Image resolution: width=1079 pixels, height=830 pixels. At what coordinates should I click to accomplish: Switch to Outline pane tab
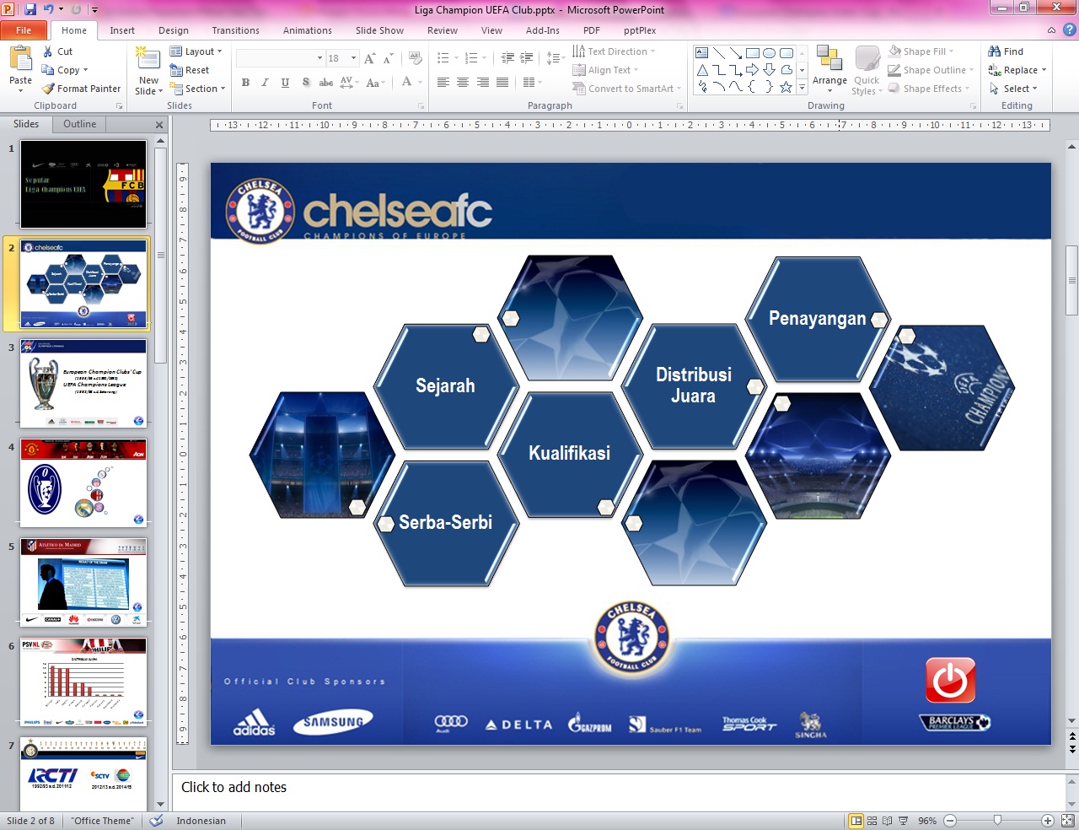pos(80,124)
